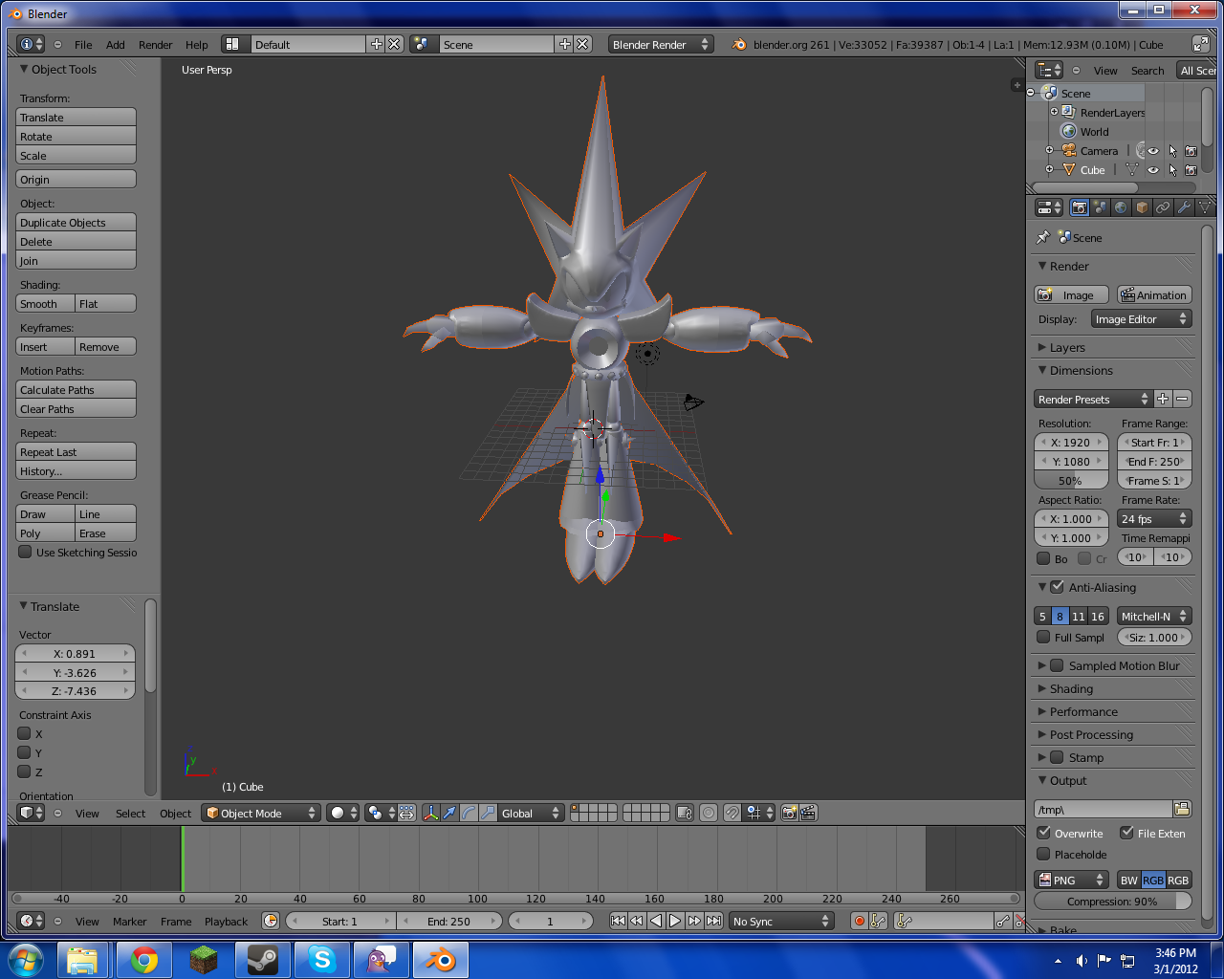This screenshot has height=979, width=1224.
Task: Play the animation in reverse
Action: 656,921
